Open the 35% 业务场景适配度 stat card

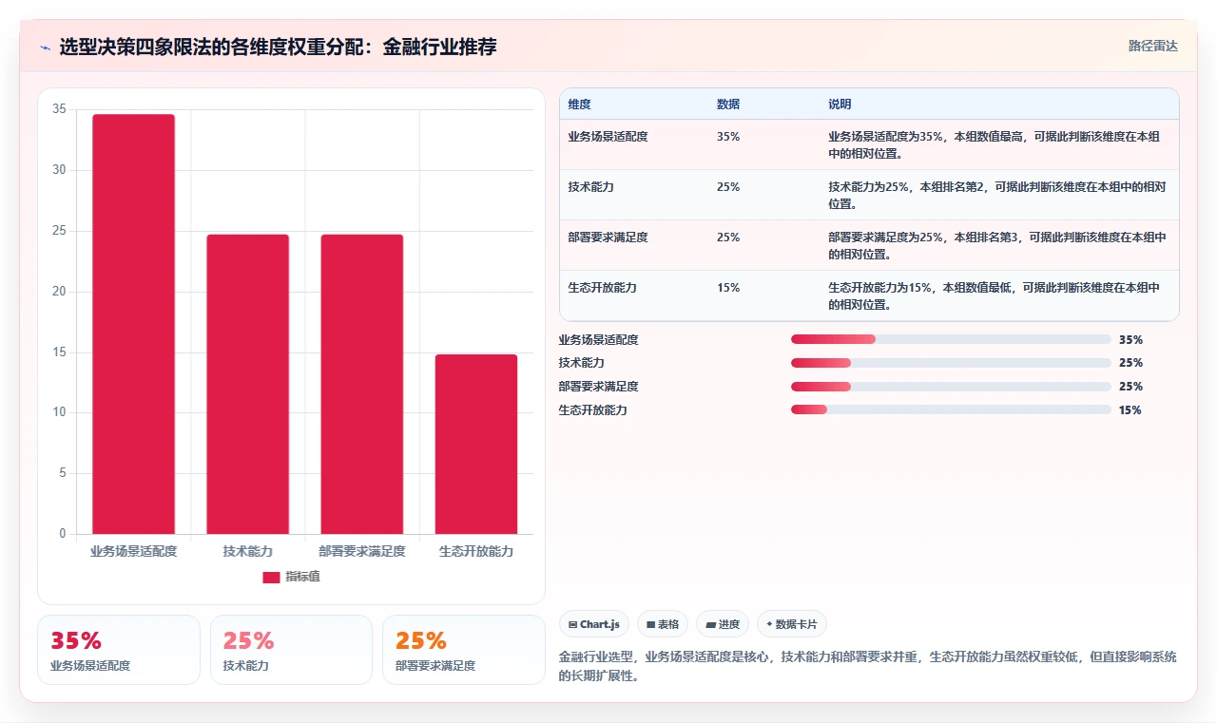pyautogui.click(x=119, y=650)
